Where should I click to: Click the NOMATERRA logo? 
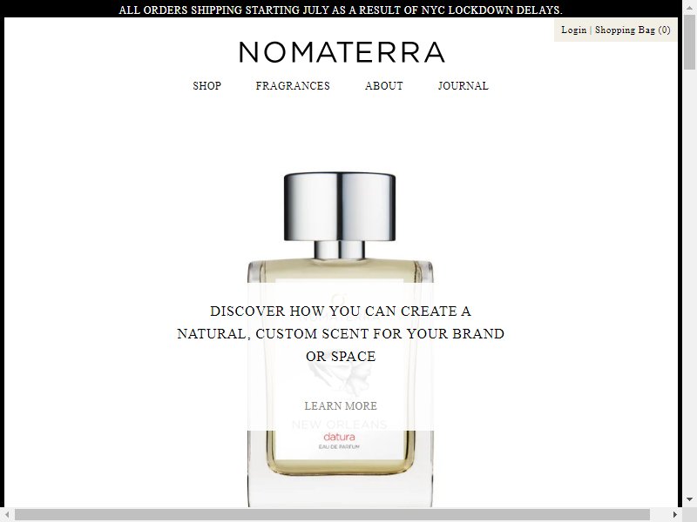[342, 52]
